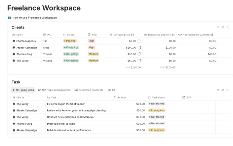Switch to the Requested payments tab
Screen dimensions: 233x146
pos(89,90)
